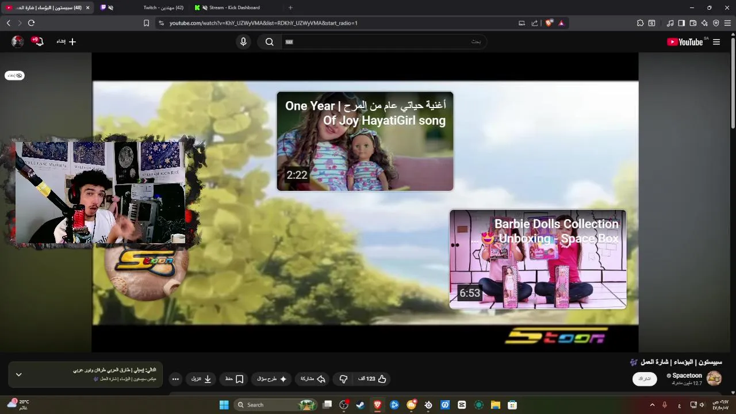
Task: Open Task View from taskbar
Action: click(327, 405)
